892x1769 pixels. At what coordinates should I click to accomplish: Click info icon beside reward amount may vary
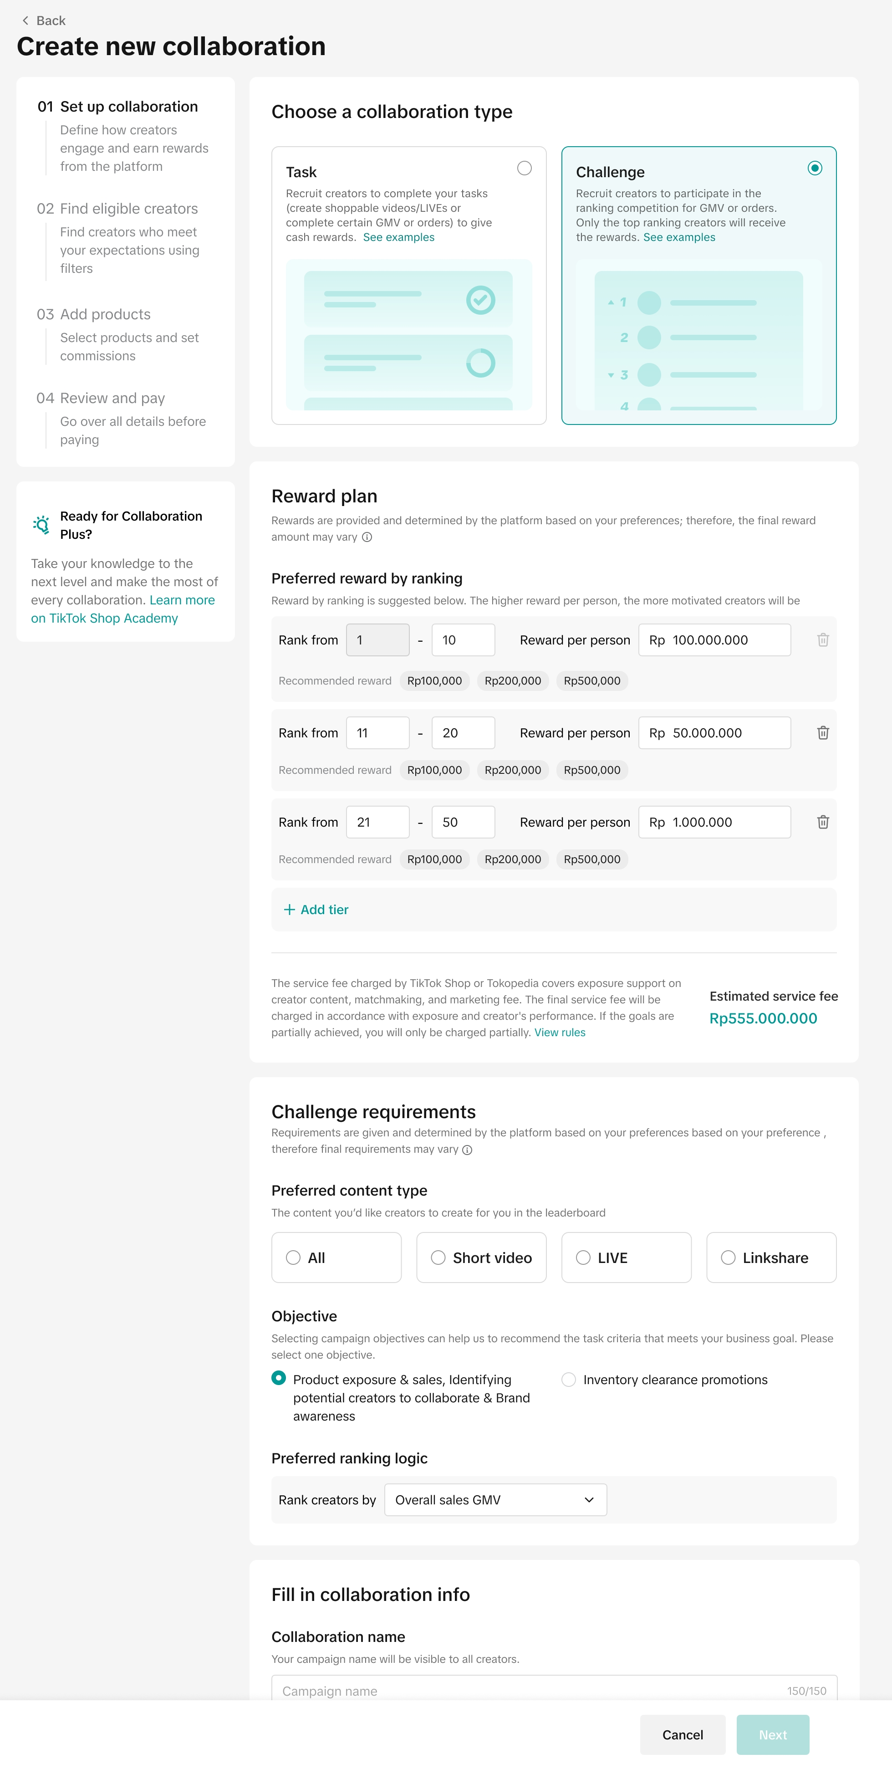[367, 537]
